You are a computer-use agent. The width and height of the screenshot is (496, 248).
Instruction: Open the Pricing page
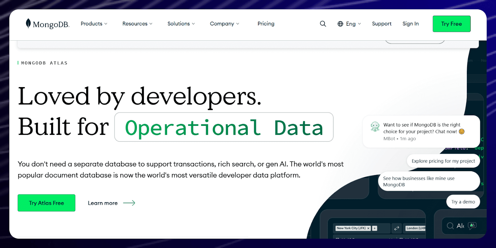tap(266, 24)
